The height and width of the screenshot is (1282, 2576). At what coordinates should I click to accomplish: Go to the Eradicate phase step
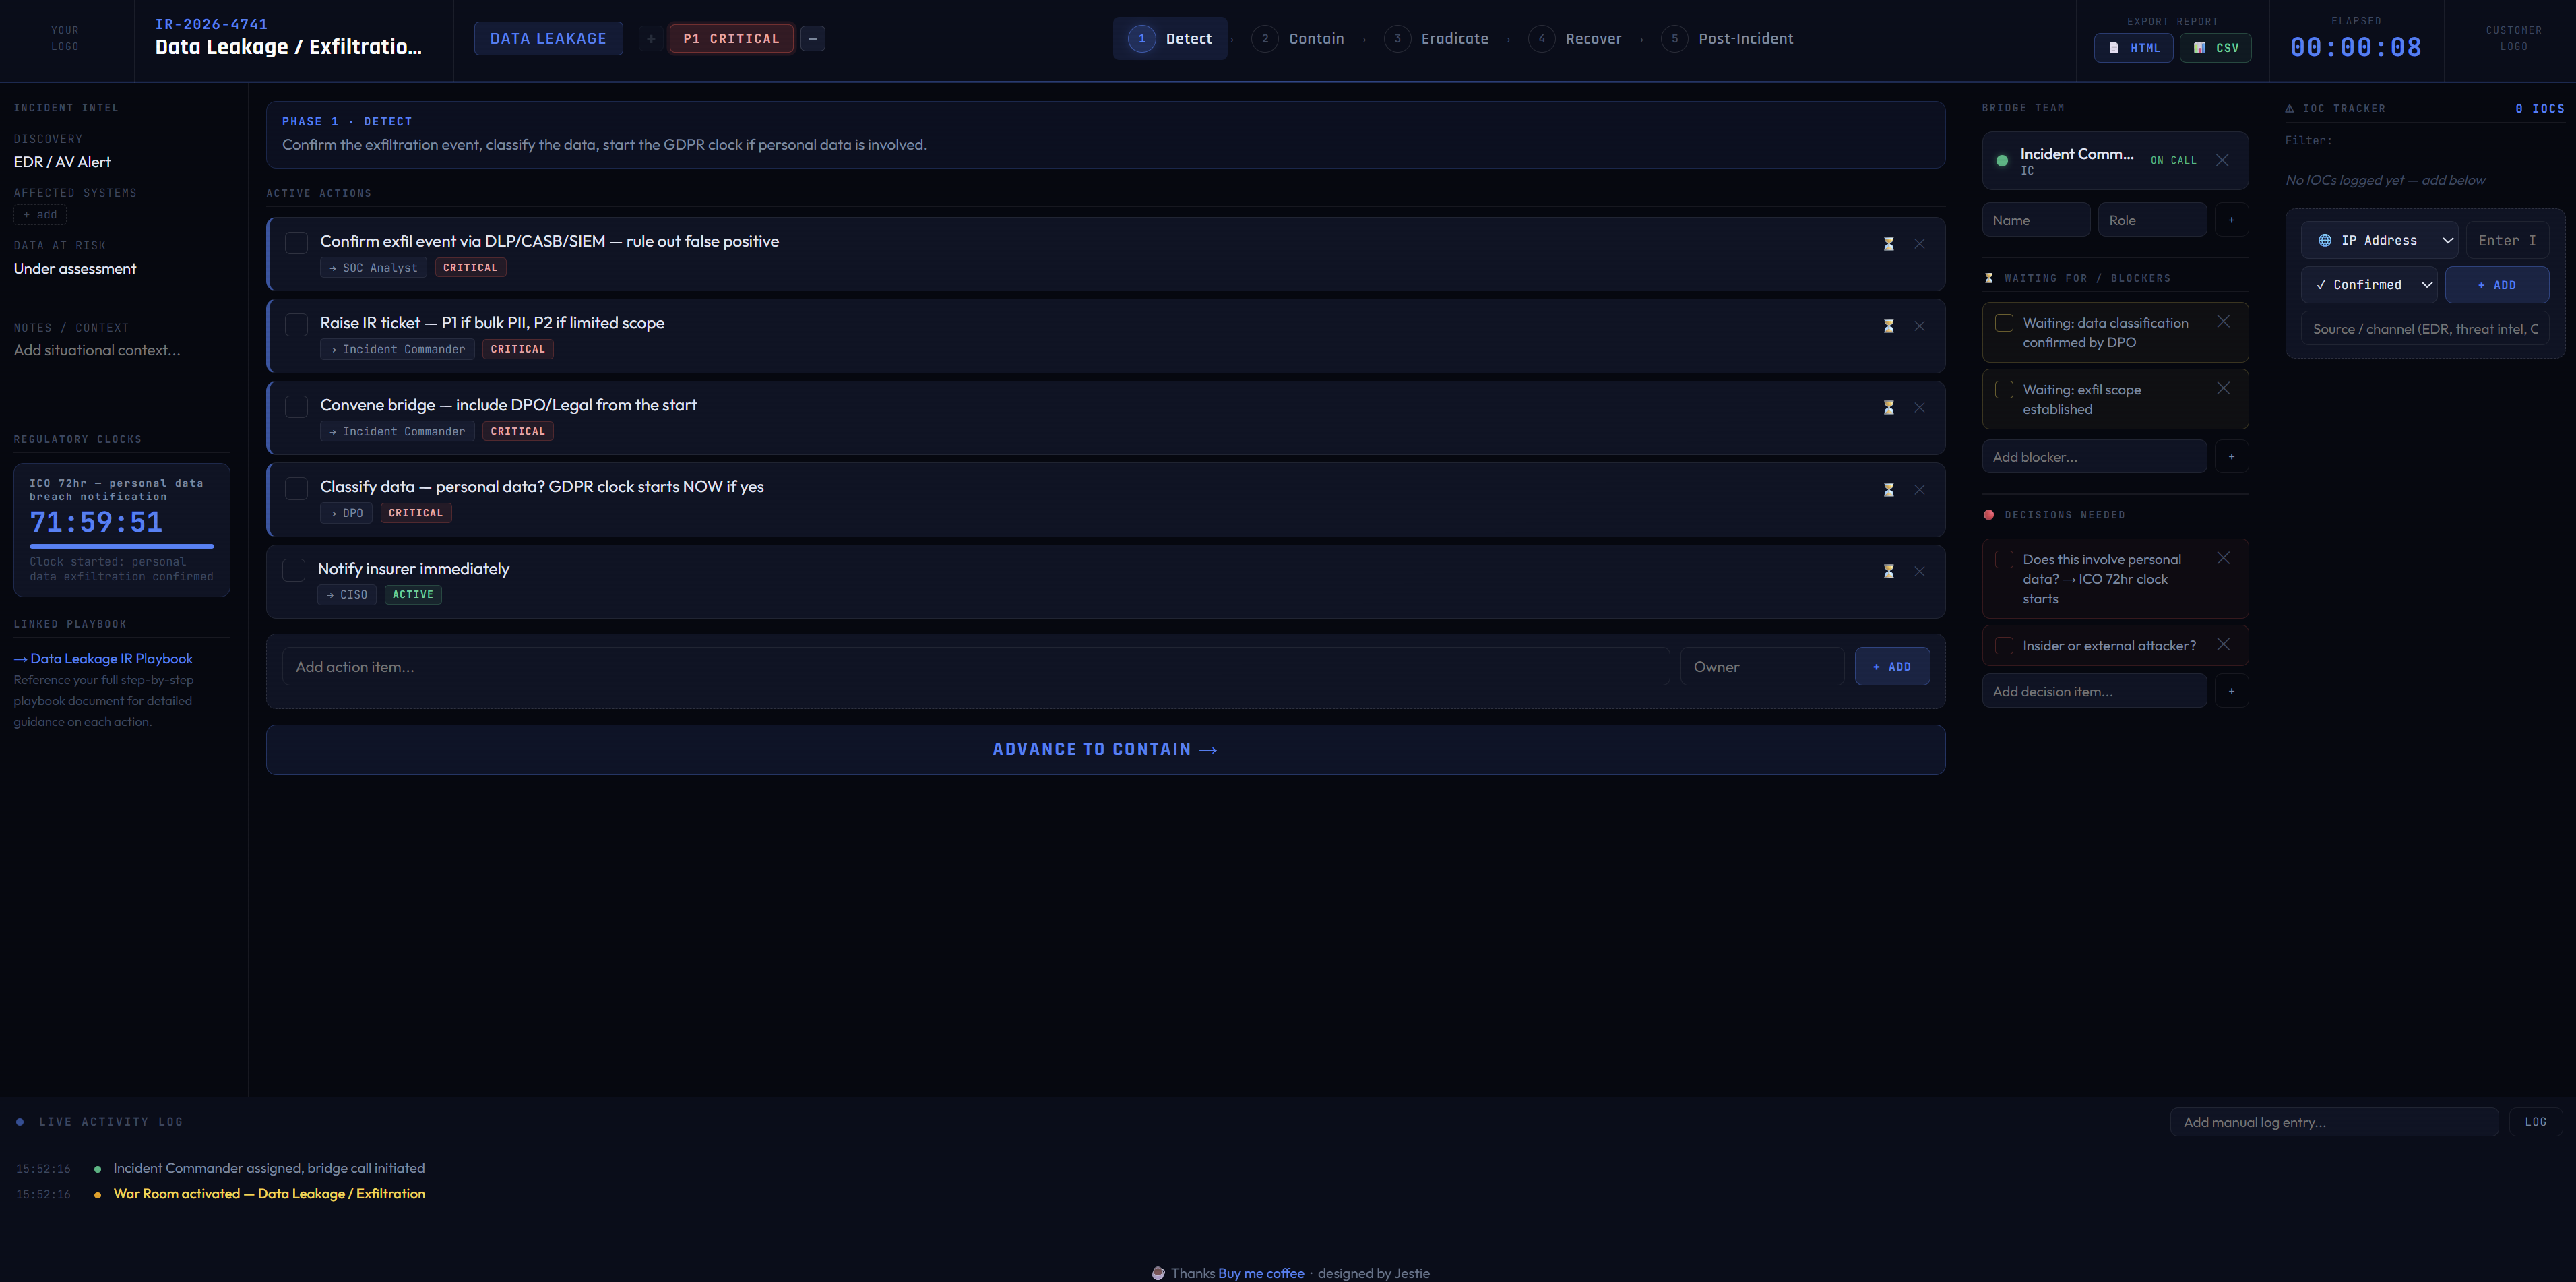1437,39
